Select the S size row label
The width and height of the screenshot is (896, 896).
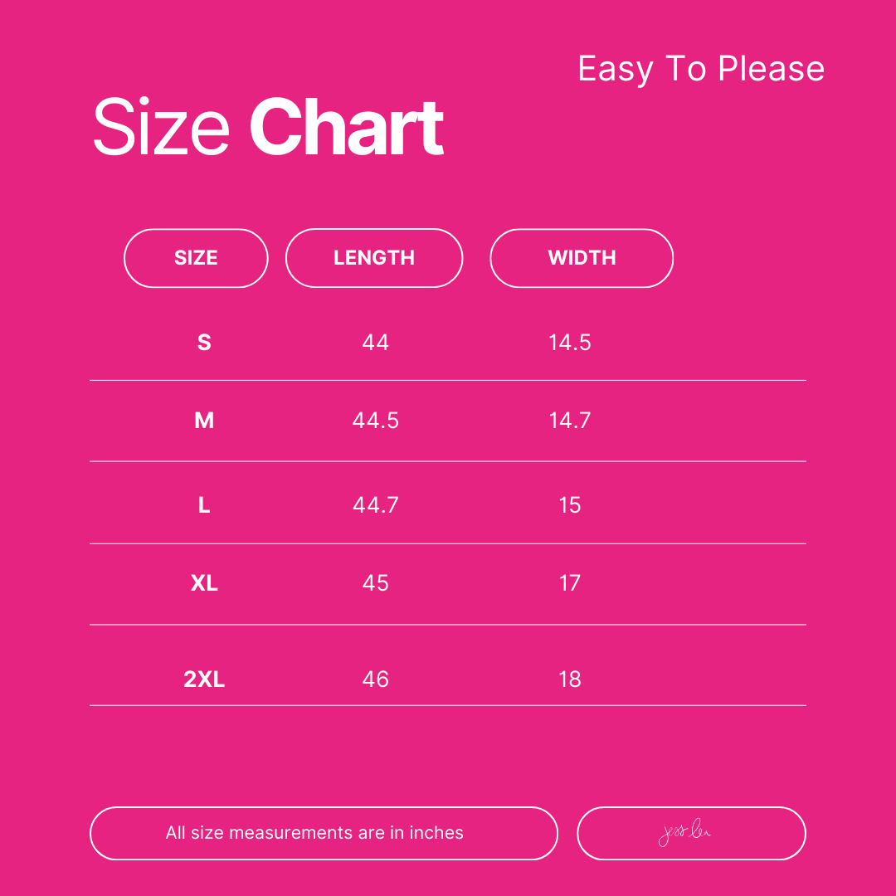204,343
